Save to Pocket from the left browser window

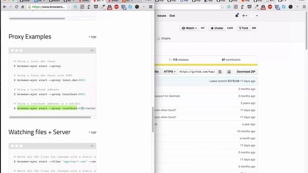click(x=96, y=7)
